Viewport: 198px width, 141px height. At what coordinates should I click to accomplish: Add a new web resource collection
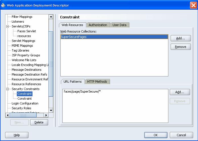[x=181, y=38]
